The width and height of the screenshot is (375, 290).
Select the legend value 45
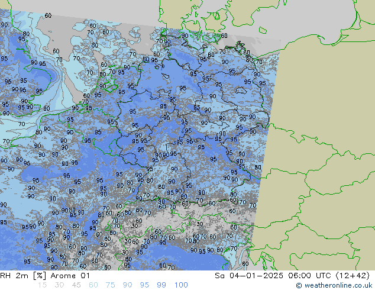pyautogui.click(x=76, y=285)
